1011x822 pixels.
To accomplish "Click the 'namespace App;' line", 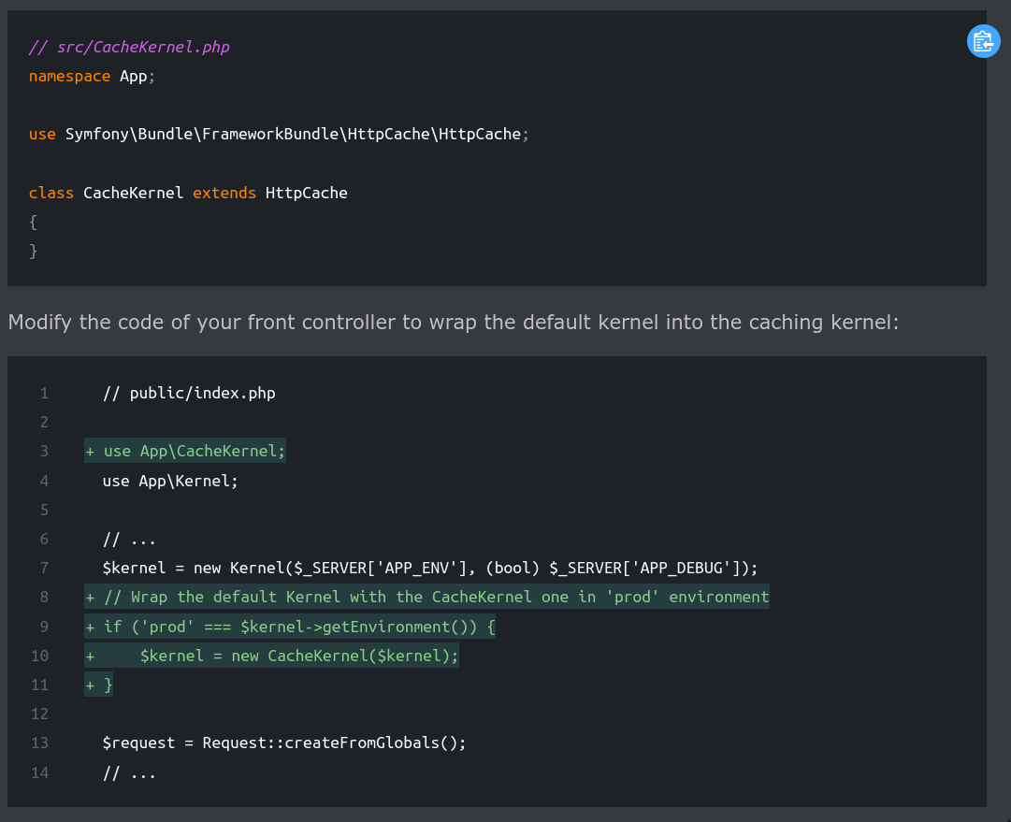I will click(92, 76).
